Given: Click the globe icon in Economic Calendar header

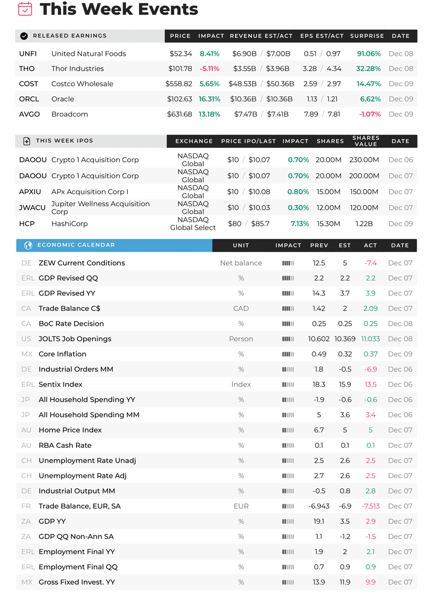Looking at the screenshot, I should 28,245.
